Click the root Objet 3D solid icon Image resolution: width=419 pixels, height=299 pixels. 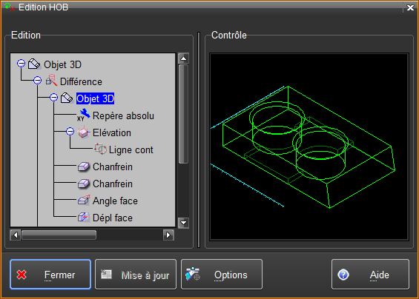tap(34, 64)
